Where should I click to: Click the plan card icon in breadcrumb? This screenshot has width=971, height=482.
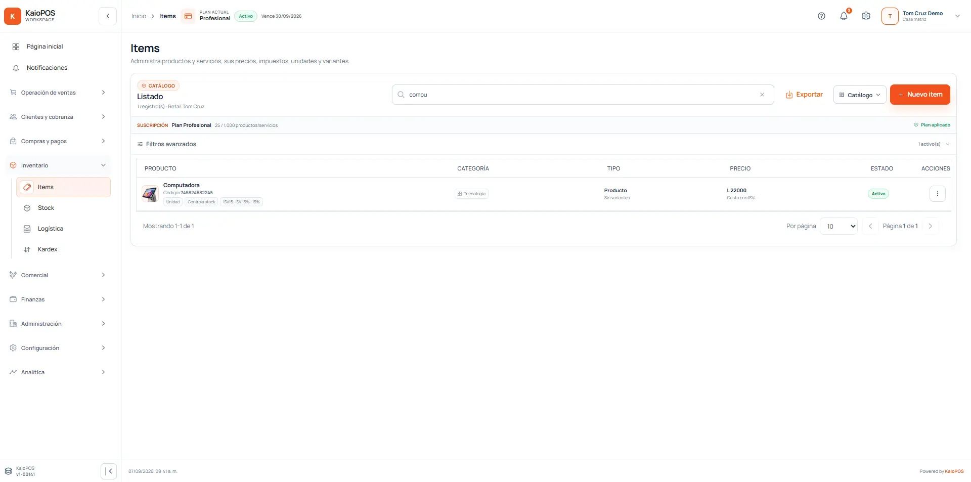point(188,16)
